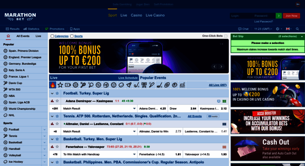Switch to the Sport tab
The width and height of the screenshot is (305, 166).
point(112,15)
